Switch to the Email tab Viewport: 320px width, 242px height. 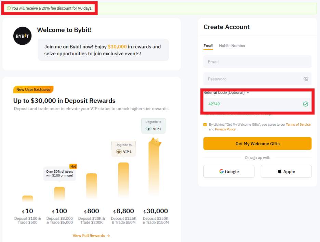coord(208,46)
